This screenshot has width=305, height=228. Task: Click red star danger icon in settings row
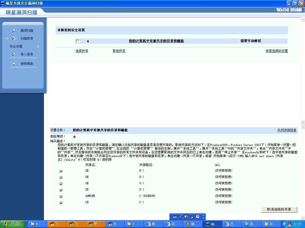point(88,41)
